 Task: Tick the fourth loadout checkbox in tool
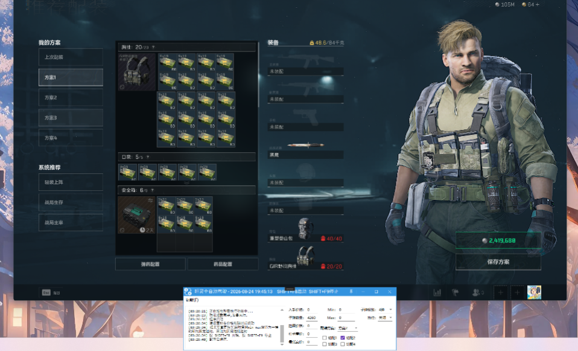pos(343,344)
